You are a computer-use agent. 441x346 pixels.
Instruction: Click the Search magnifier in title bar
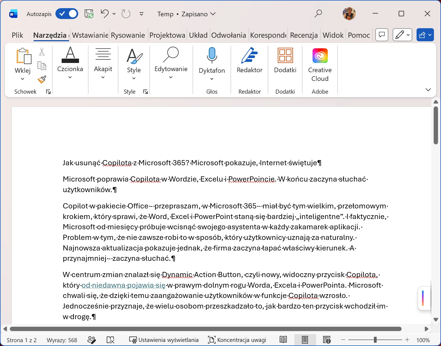318,14
